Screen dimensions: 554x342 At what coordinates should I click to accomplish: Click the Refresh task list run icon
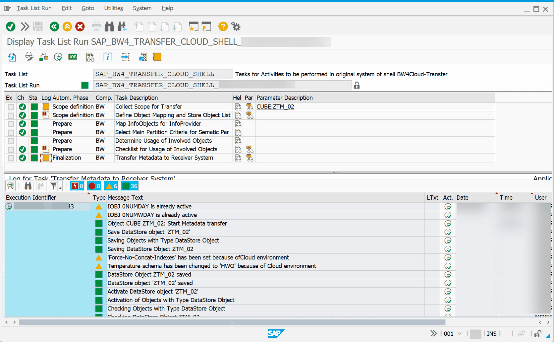tap(12, 57)
